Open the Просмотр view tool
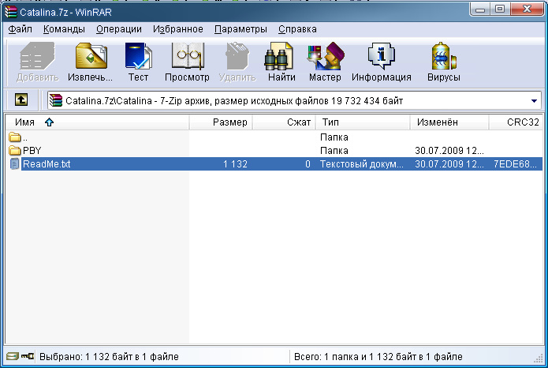548x368 pixels. (x=188, y=62)
